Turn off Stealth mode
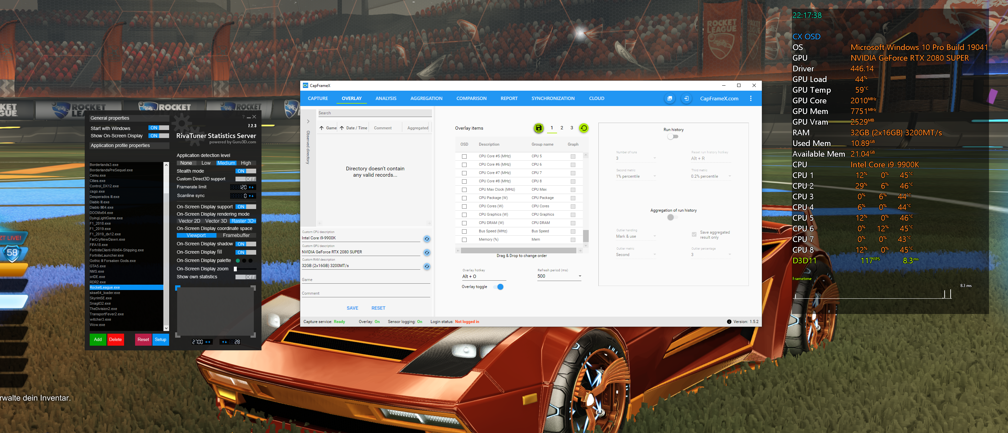The width and height of the screenshot is (1008, 433). tap(246, 171)
